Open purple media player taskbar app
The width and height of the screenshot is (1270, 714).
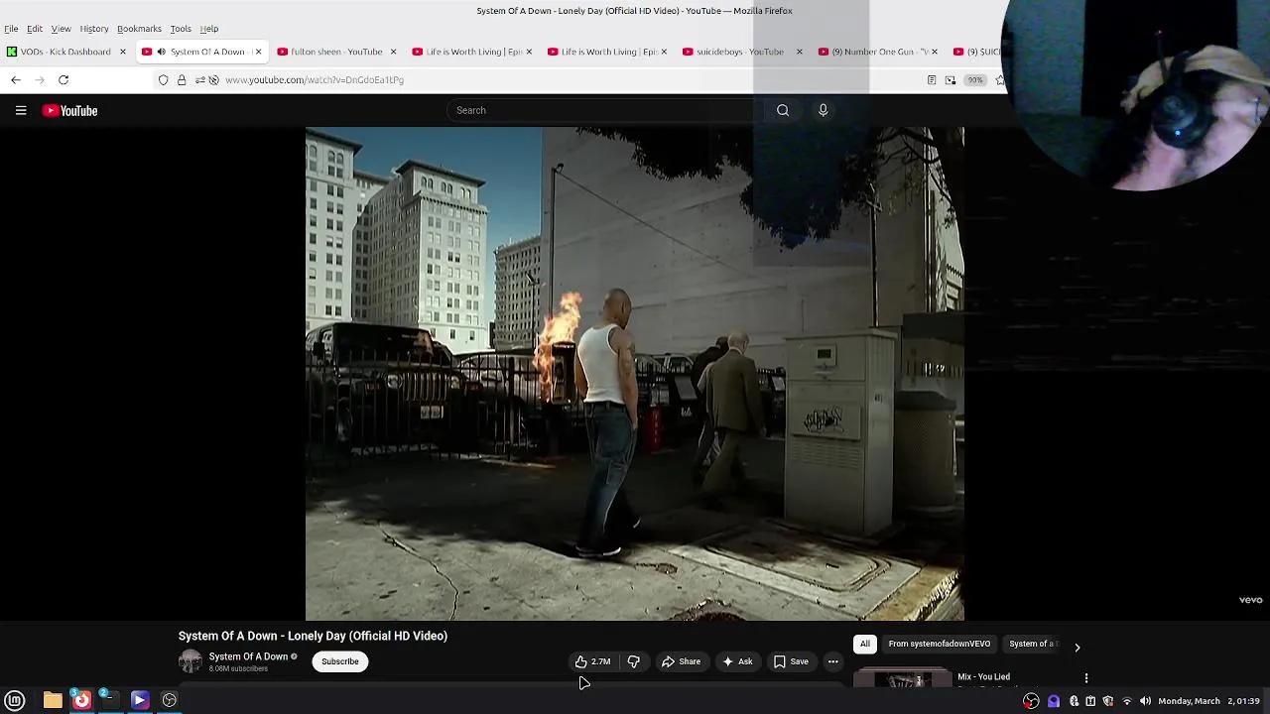[x=139, y=700]
